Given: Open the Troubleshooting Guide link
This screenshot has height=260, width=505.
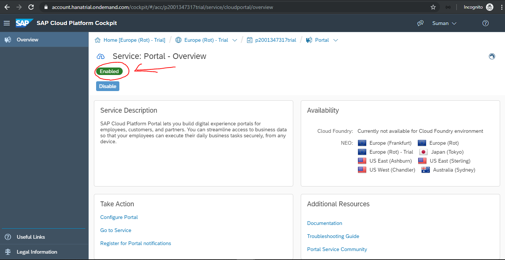Looking at the screenshot, I should [333, 236].
